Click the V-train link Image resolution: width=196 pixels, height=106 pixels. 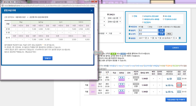pos(126,66)
